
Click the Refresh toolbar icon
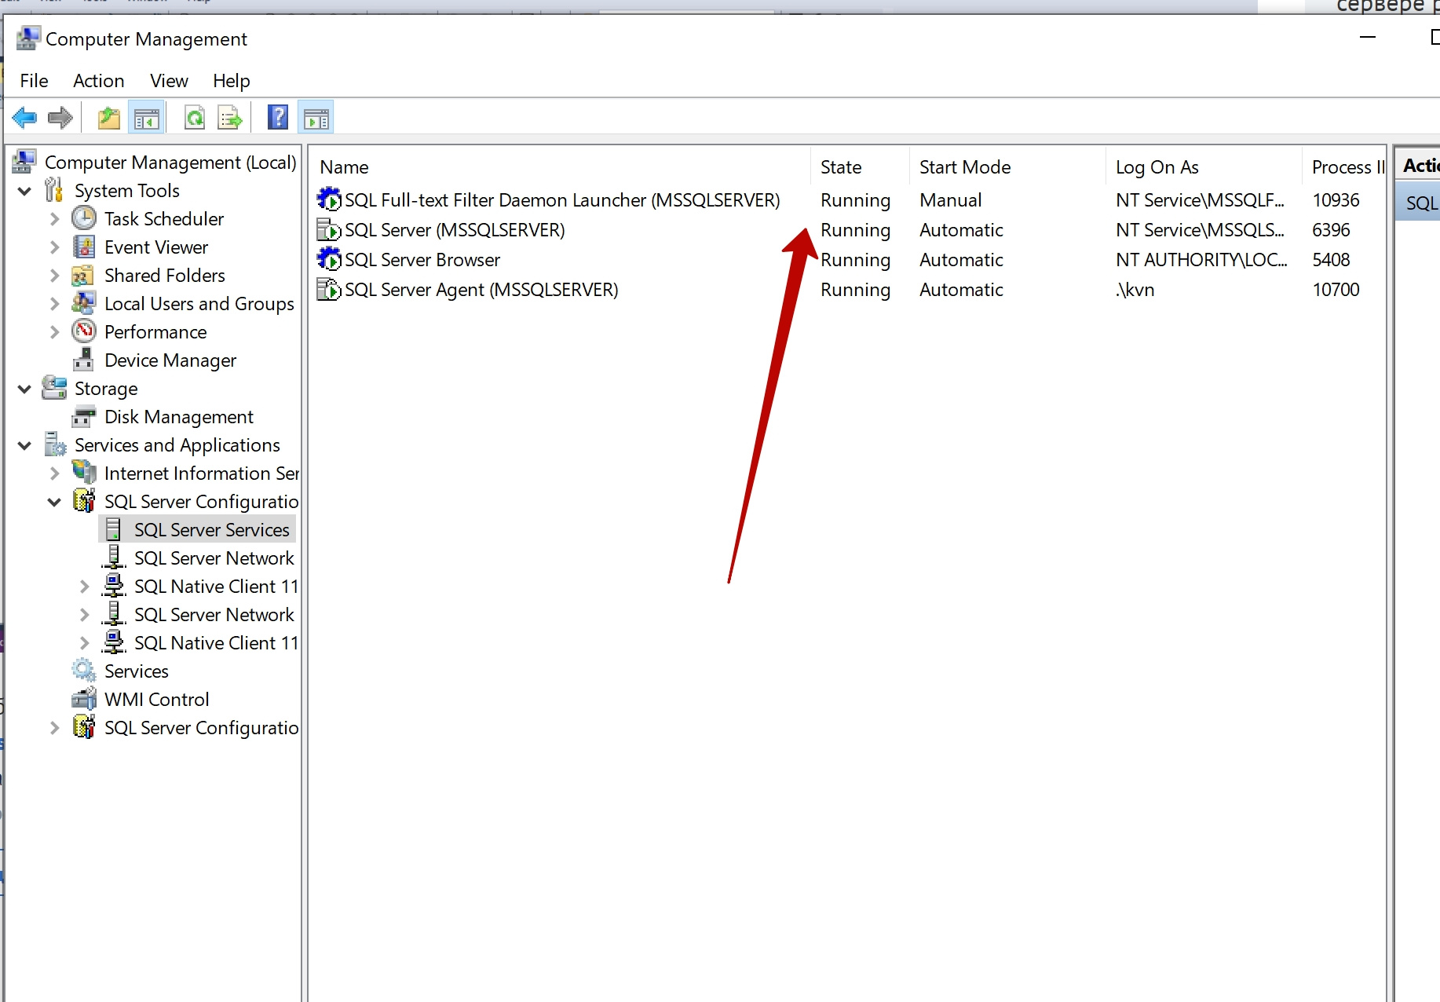click(x=195, y=119)
